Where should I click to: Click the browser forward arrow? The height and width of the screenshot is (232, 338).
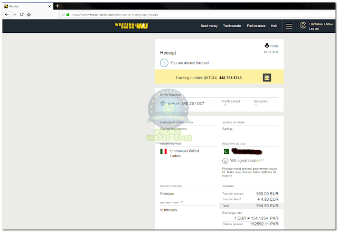click(14, 14)
